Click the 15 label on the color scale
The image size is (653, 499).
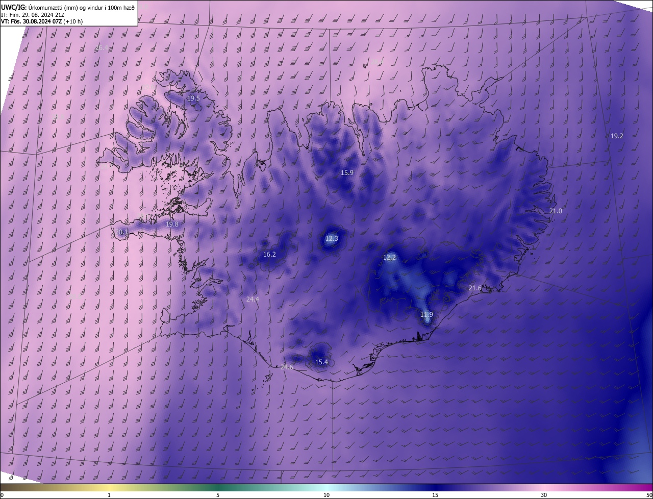(x=435, y=495)
